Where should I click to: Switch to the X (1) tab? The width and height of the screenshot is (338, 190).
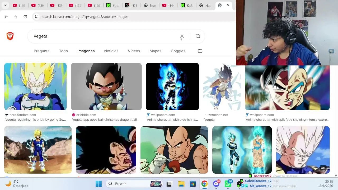[131, 5]
